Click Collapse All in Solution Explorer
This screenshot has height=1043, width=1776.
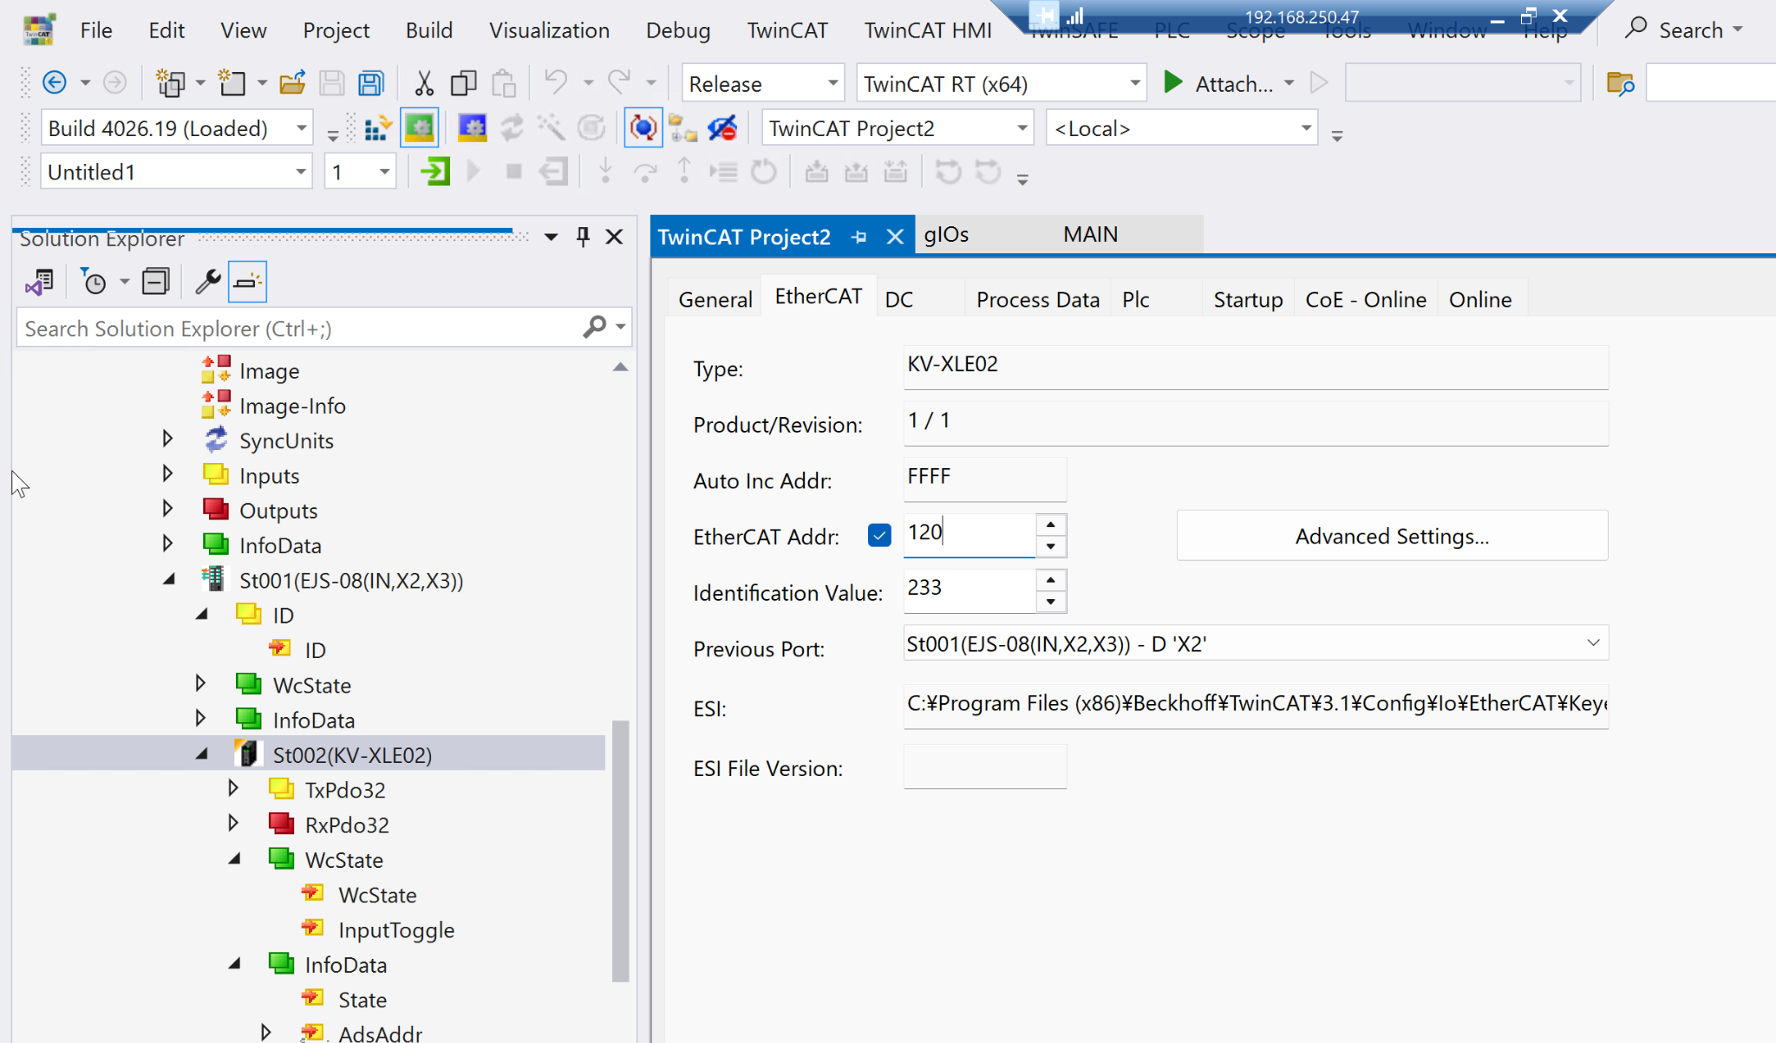(156, 282)
